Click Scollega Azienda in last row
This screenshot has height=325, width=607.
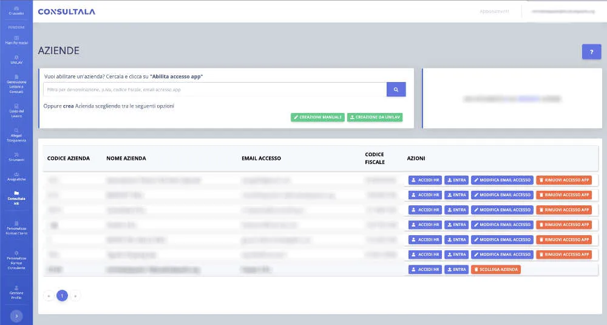coord(495,269)
